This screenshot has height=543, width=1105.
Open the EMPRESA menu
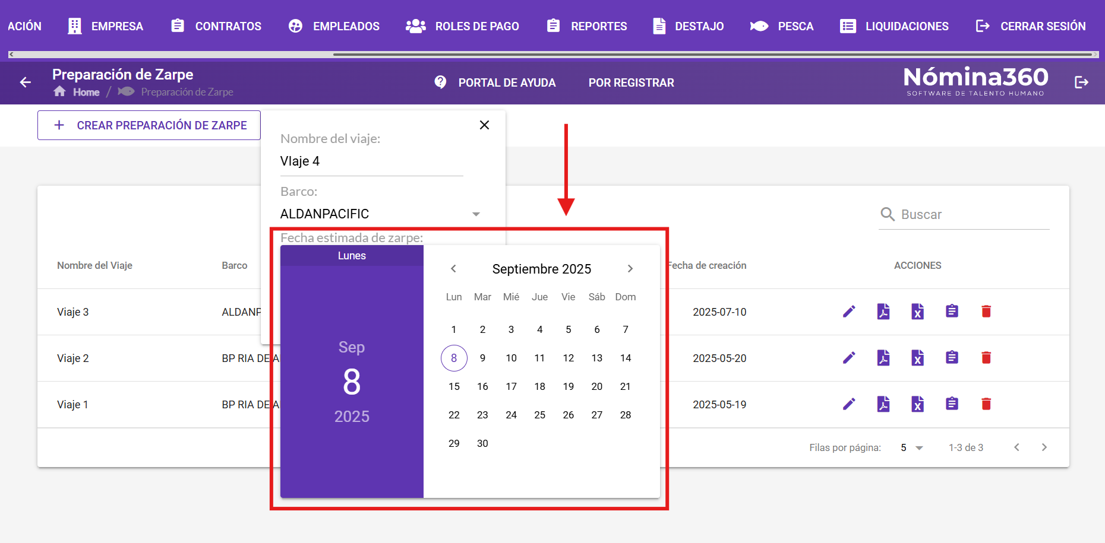pyautogui.click(x=106, y=26)
